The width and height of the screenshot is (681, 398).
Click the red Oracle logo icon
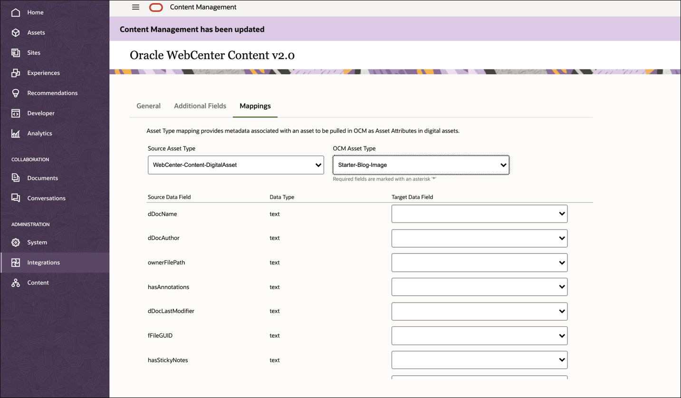point(156,7)
